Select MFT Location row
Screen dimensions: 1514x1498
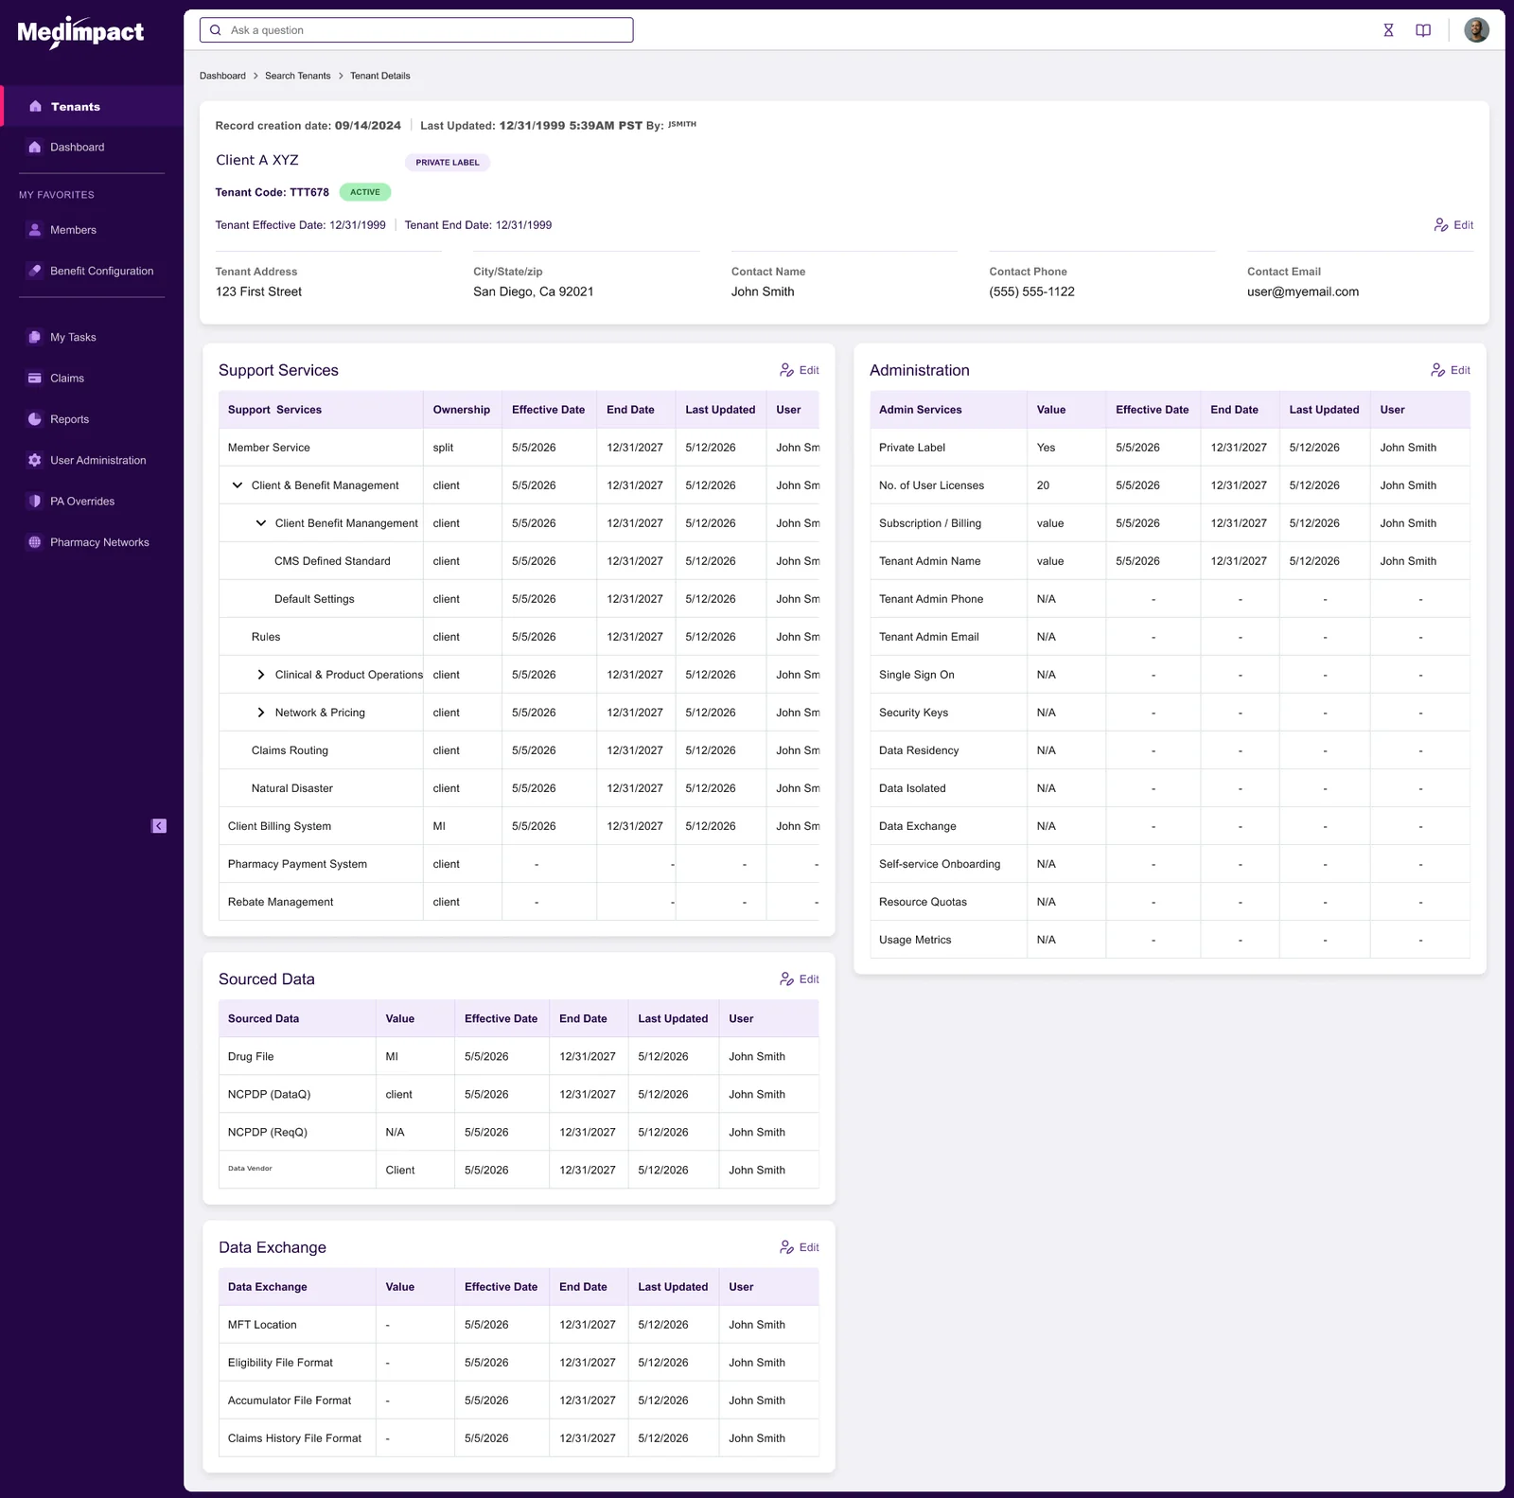[519, 1325]
